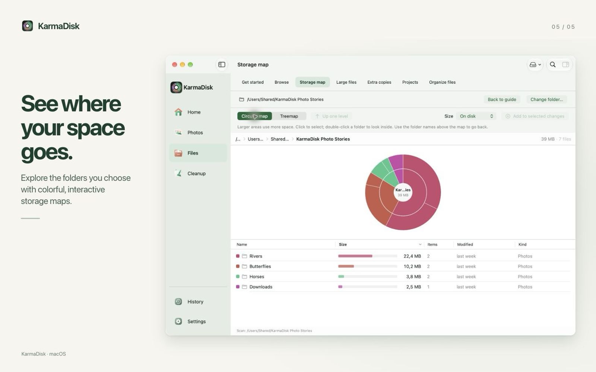Click the Size column sort chevron
Viewport: 596px width, 372px height.
[x=420, y=244]
